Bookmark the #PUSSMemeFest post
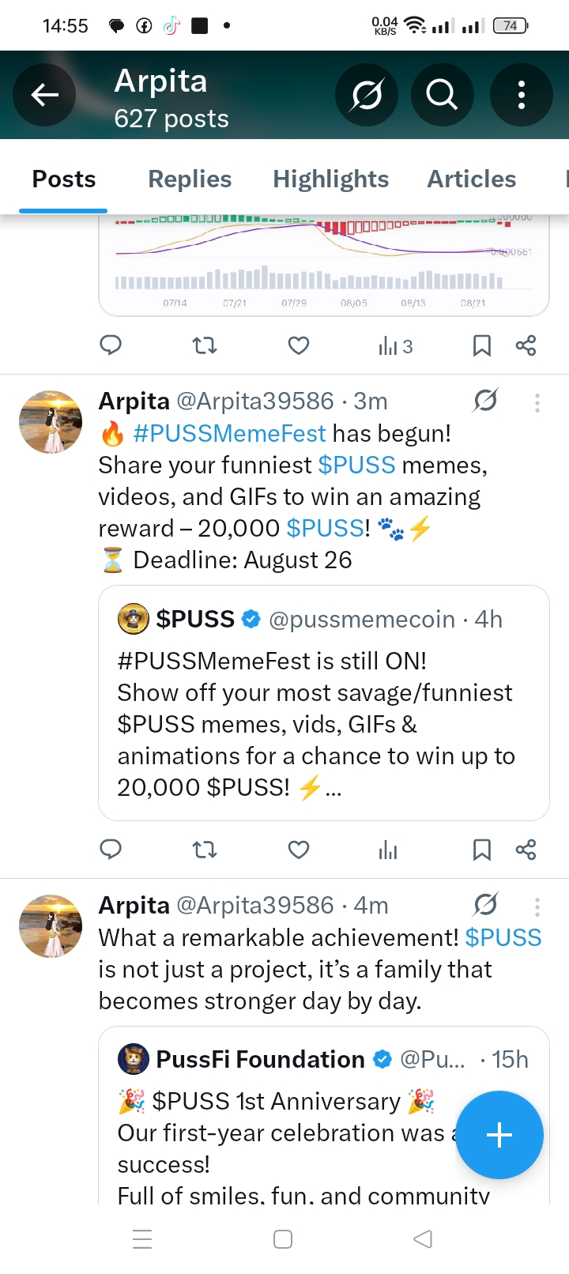The width and height of the screenshot is (569, 1274). pyautogui.click(x=481, y=850)
